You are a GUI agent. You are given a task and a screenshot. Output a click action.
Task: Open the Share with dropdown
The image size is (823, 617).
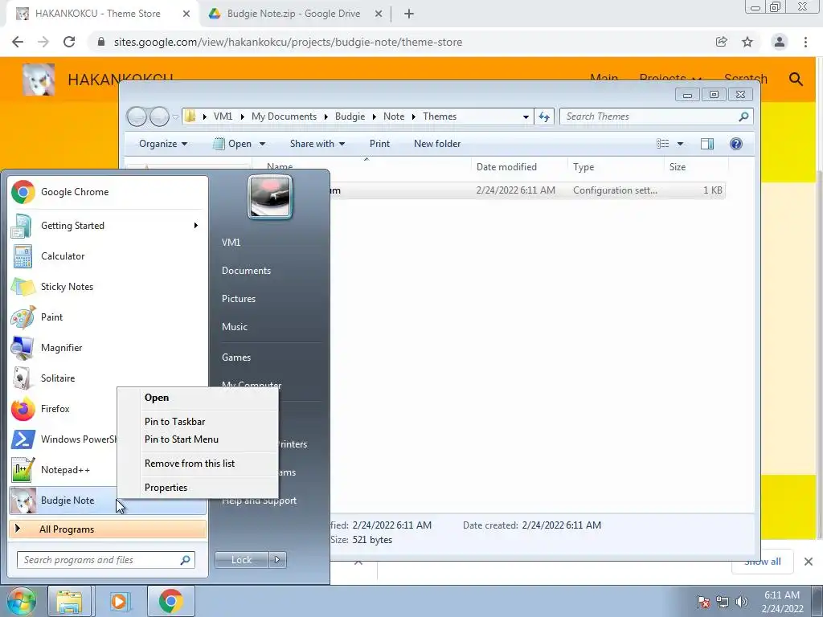click(317, 144)
